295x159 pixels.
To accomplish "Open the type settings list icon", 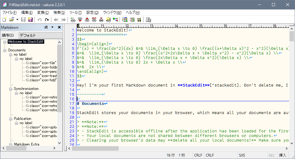I will coord(125,20).
